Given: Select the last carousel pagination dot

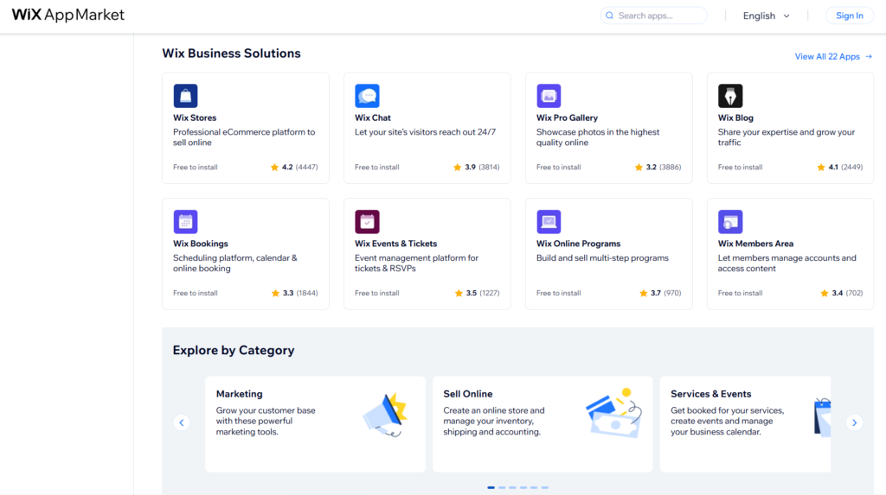Looking at the screenshot, I should coord(545,488).
